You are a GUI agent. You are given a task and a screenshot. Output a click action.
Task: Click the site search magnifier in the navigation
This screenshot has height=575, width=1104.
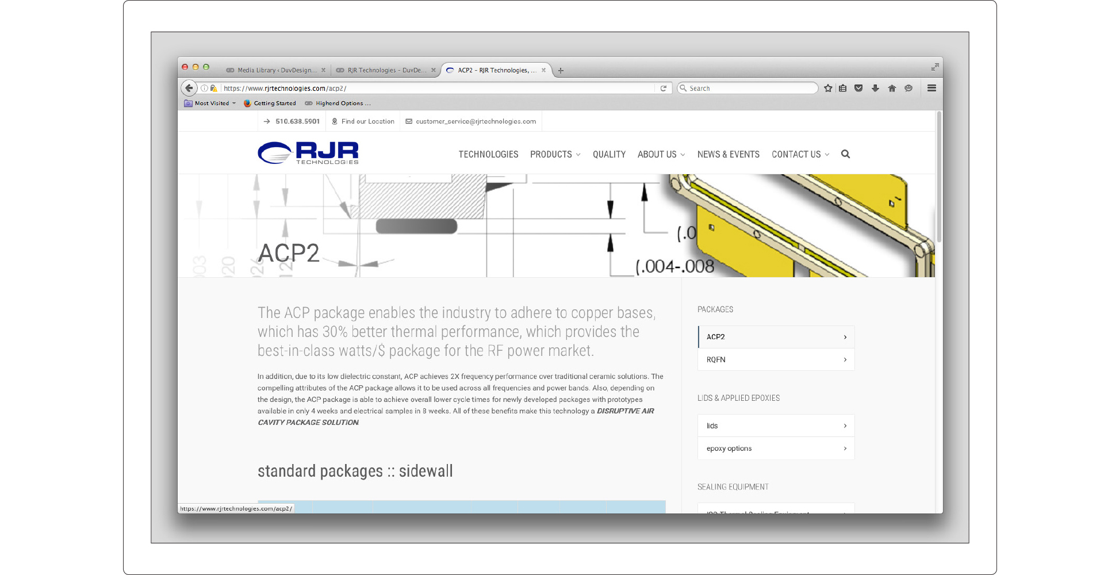coord(845,154)
